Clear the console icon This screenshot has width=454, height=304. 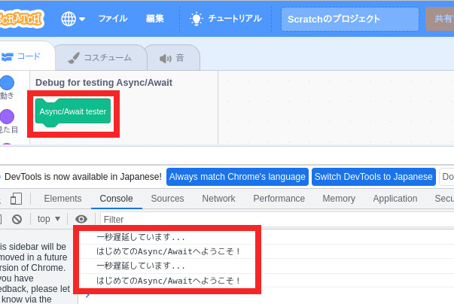point(17,219)
